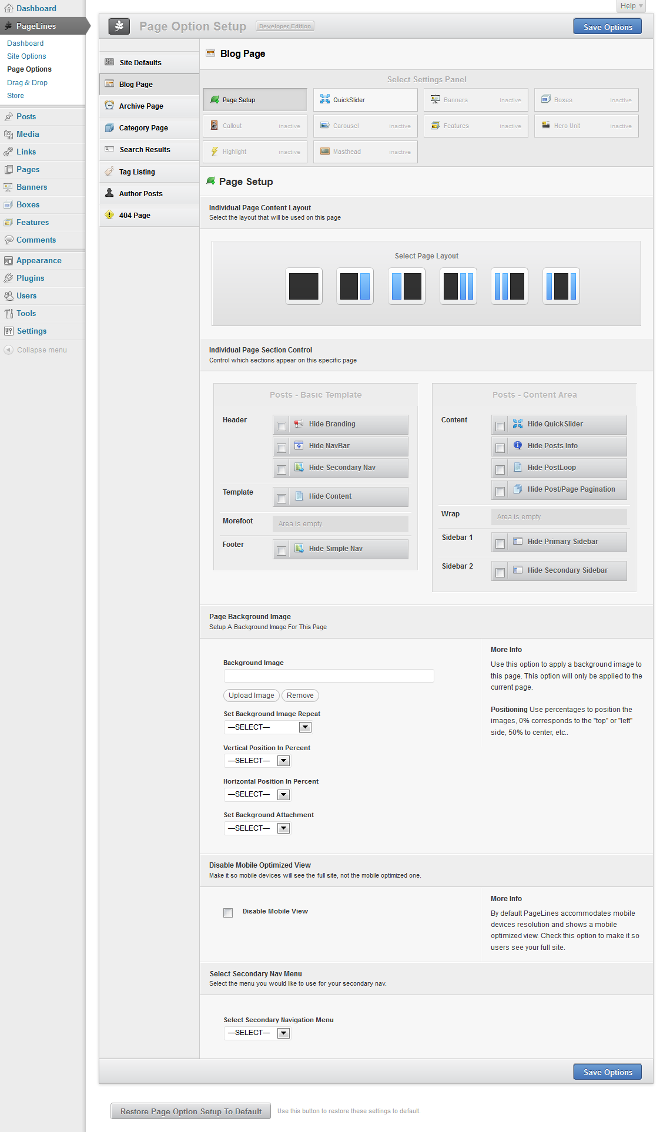This screenshot has height=1132, width=660.
Task: Click the Plugins icon in the sidebar
Action: coord(8,278)
